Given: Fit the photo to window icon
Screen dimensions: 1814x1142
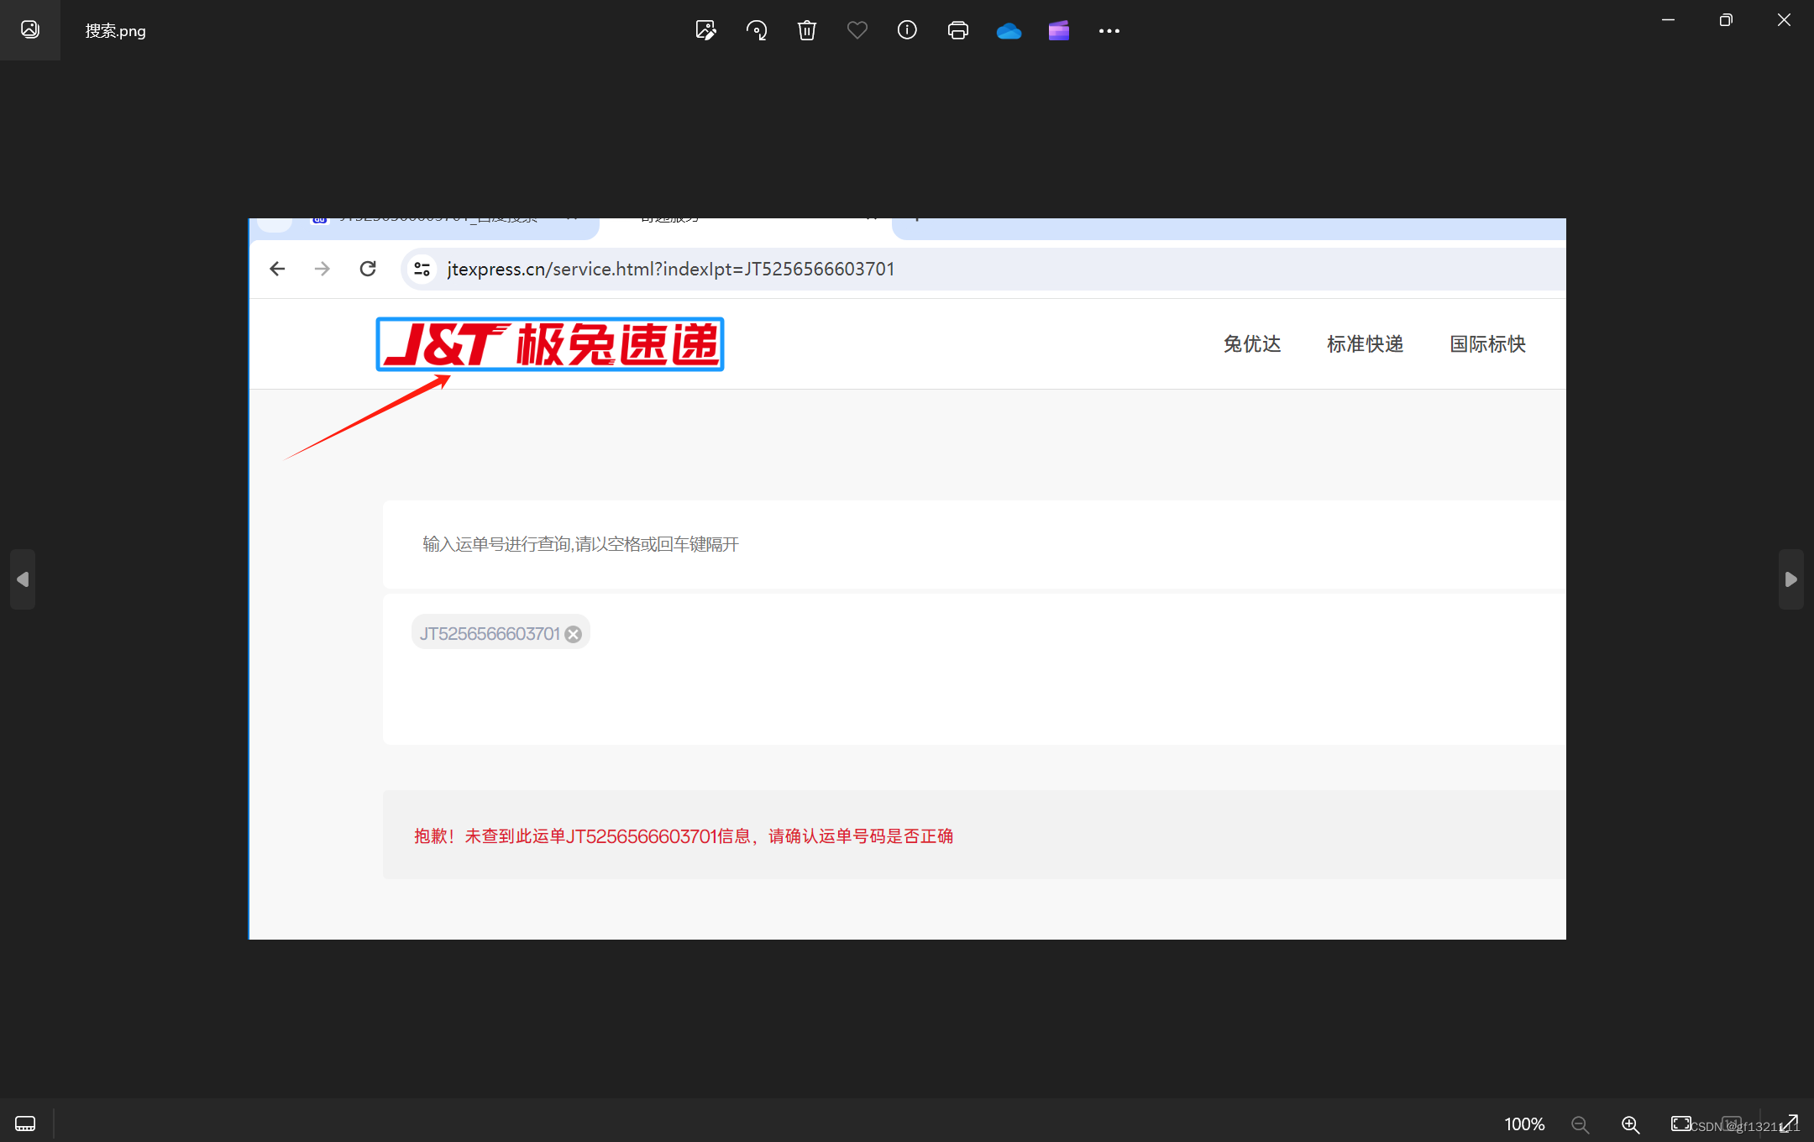Looking at the screenshot, I should [x=1680, y=1124].
